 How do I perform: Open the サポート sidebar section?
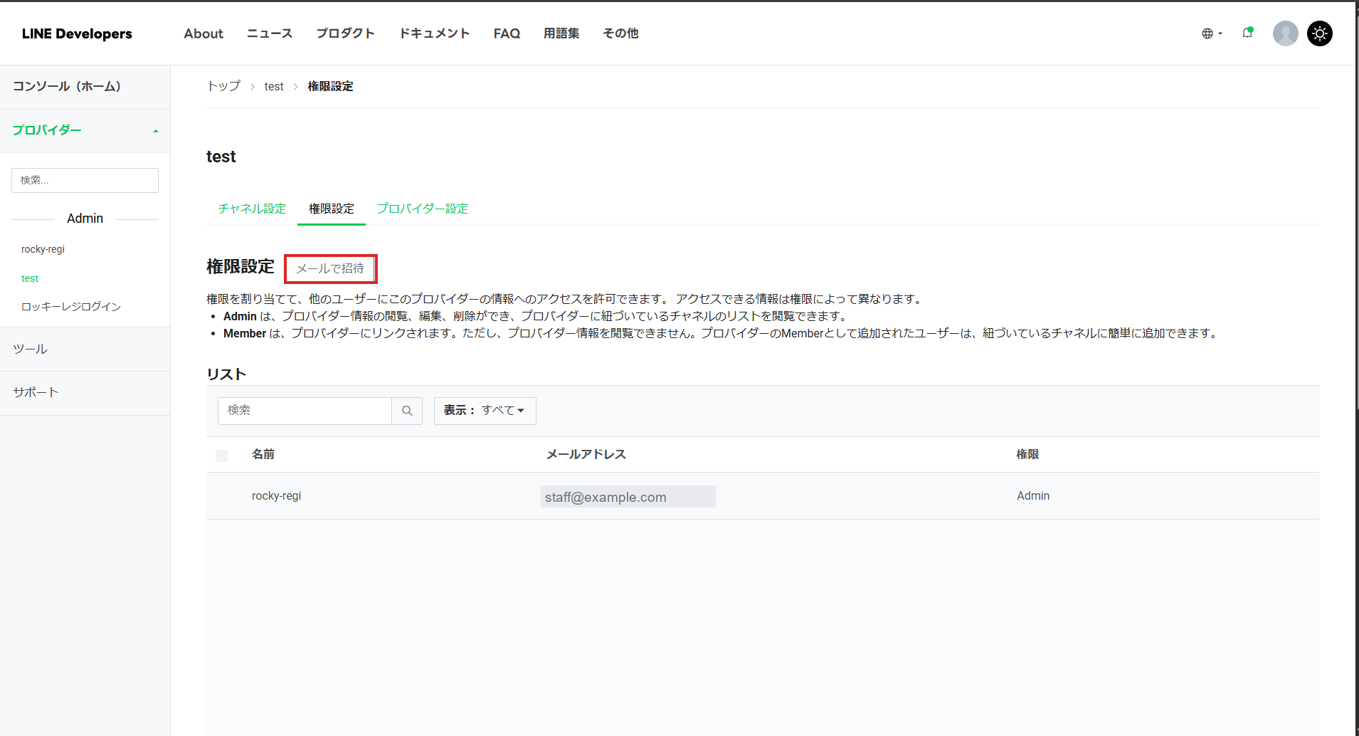point(85,392)
